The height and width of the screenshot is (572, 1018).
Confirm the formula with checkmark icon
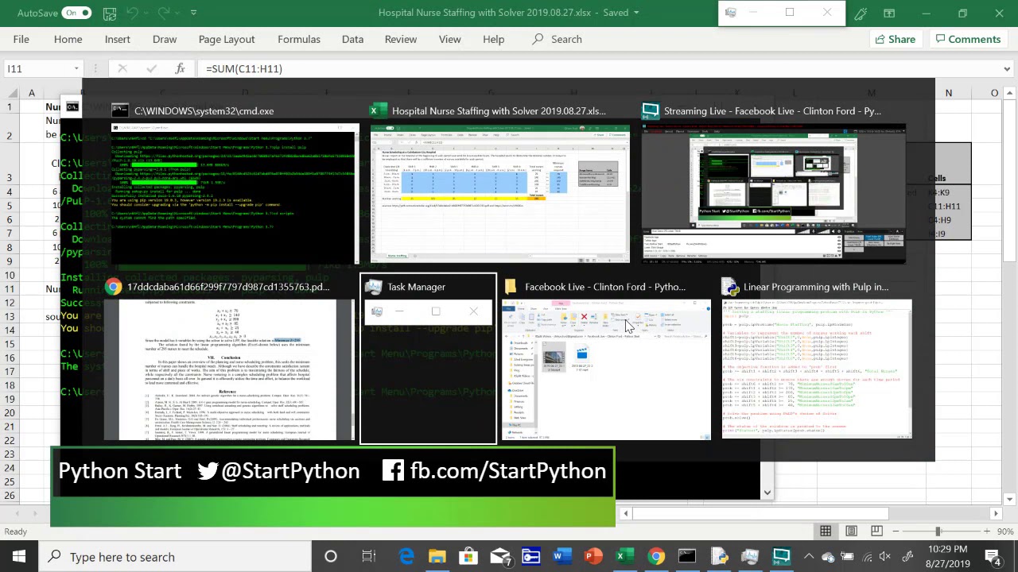[x=151, y=68]
